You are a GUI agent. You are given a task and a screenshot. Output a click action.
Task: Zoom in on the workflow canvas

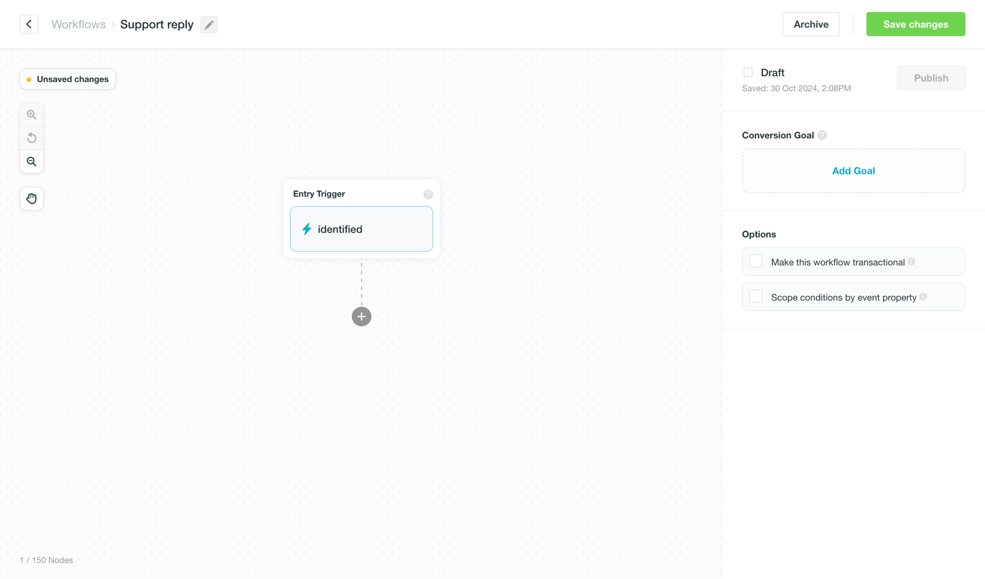(31, 114)
